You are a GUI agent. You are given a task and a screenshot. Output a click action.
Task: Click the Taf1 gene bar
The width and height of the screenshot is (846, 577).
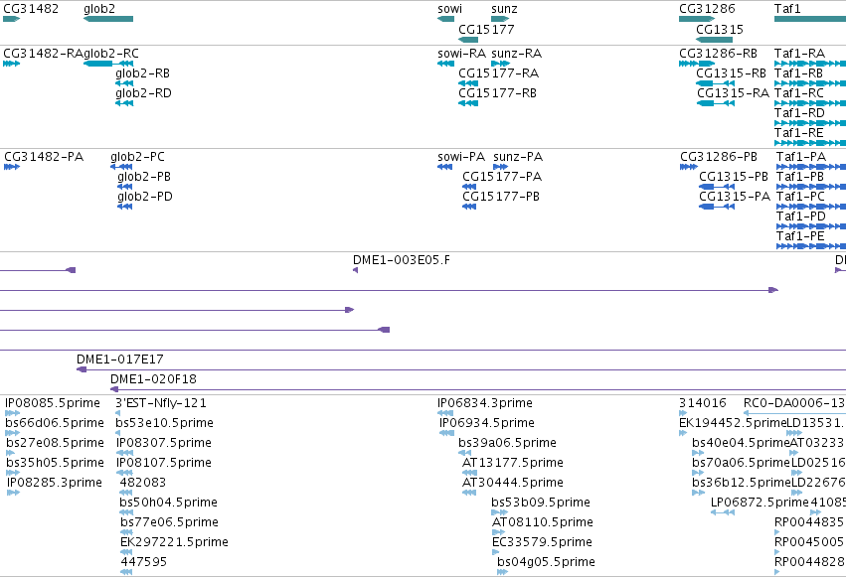point(810,19)
